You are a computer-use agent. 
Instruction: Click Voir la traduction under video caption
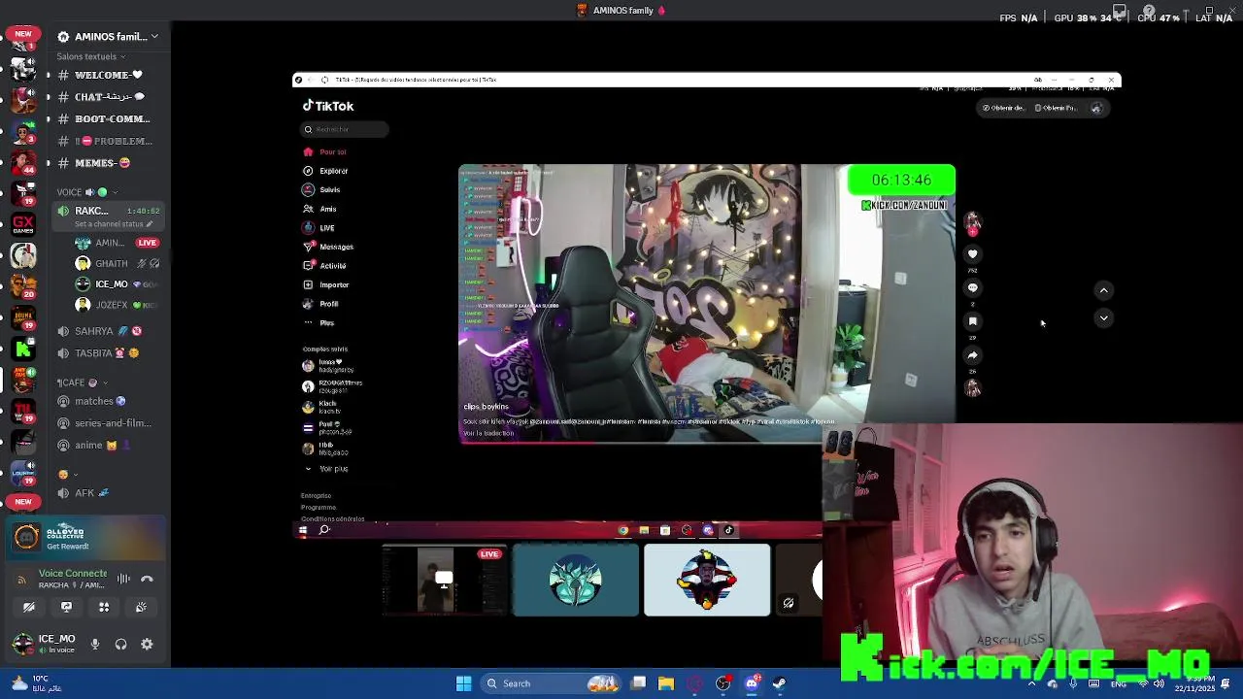click(x=487, y=433)
